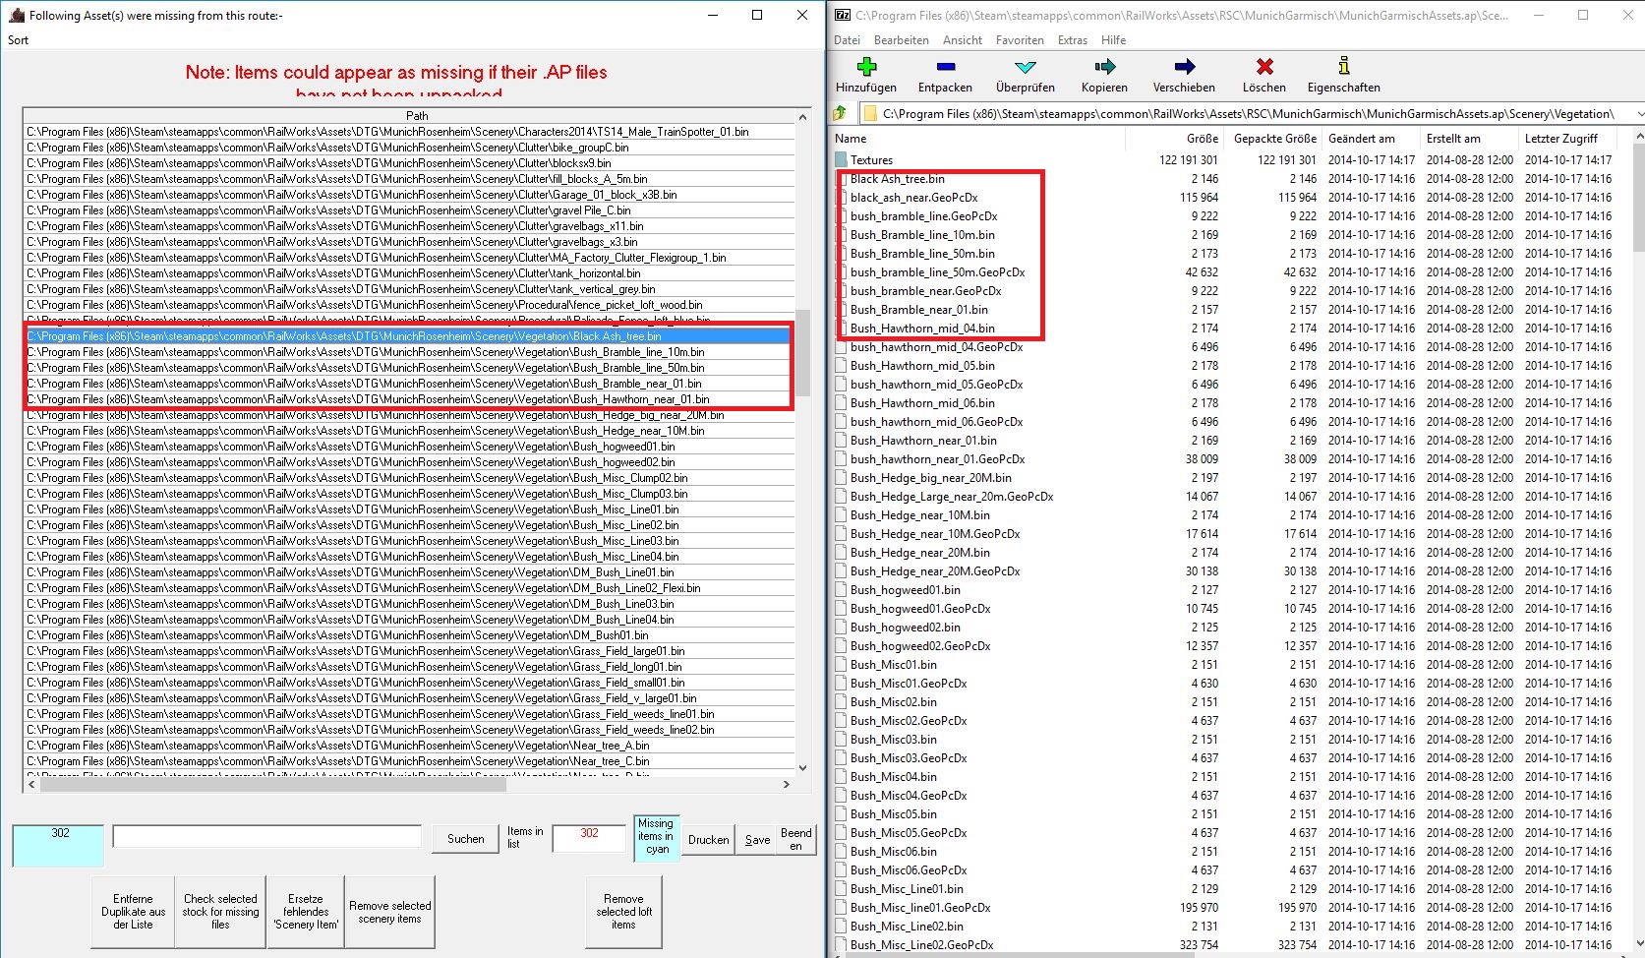Sort files by the Größe column header

[x=1202, y=139]
